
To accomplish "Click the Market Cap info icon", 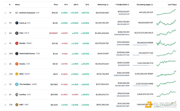I will point(108,5).
